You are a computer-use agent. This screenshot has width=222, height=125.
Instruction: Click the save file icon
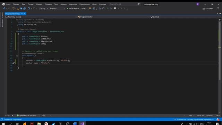coord(22,8)
